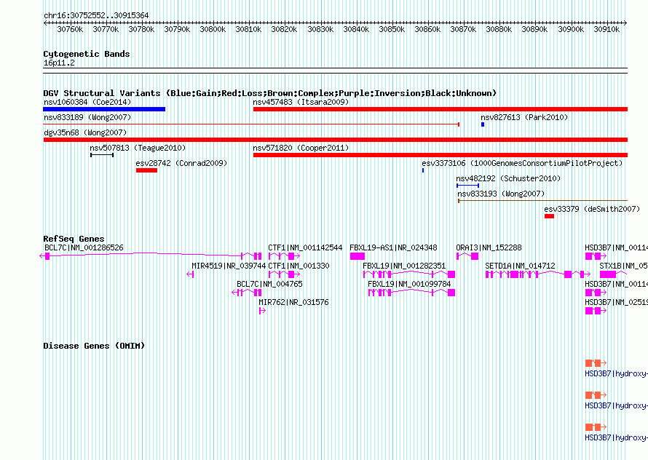Screen dimensions: 648x460
Task: Click the nsv457483 (Itsara2009) label
Action: click(301, 102)
